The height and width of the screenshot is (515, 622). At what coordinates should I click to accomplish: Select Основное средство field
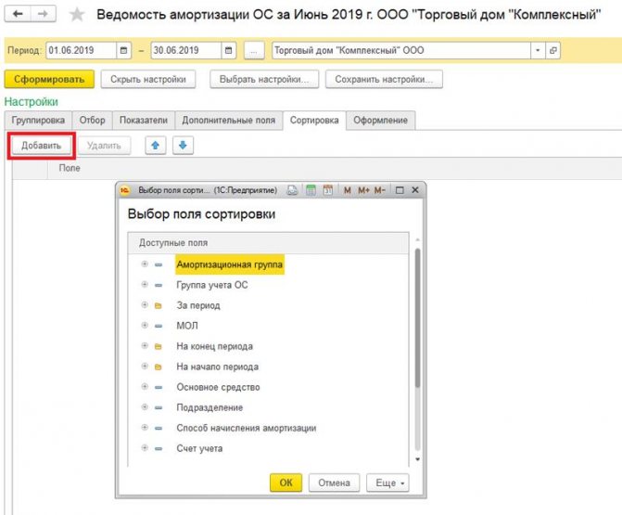coord(218,387)
